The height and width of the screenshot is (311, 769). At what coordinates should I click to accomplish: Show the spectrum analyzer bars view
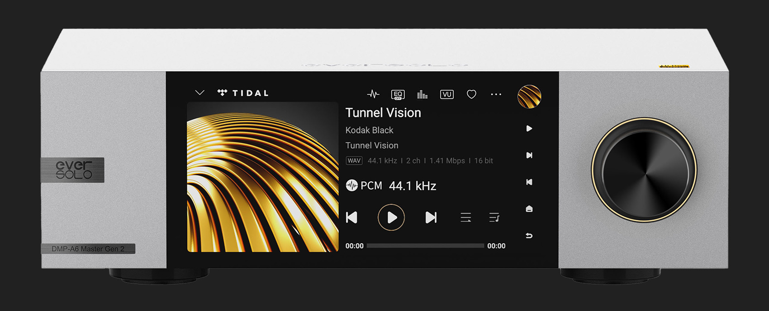click(x=422, y=94)
